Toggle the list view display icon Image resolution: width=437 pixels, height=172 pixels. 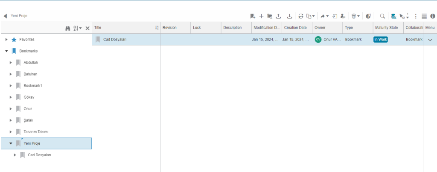pyautogui.click(x=424, y=16)
